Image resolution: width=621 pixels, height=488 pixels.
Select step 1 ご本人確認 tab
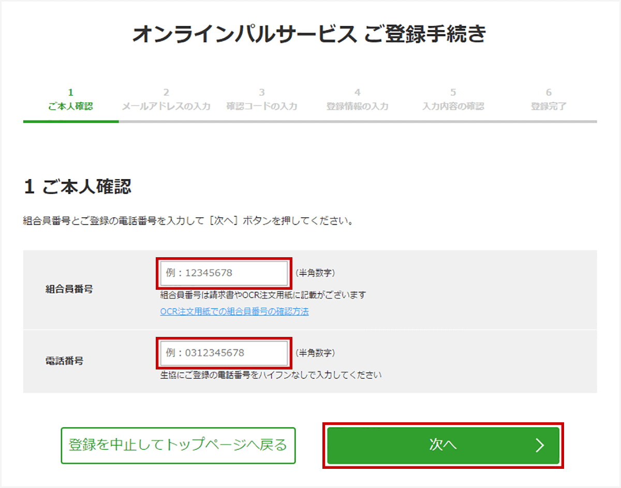[70, 100]
